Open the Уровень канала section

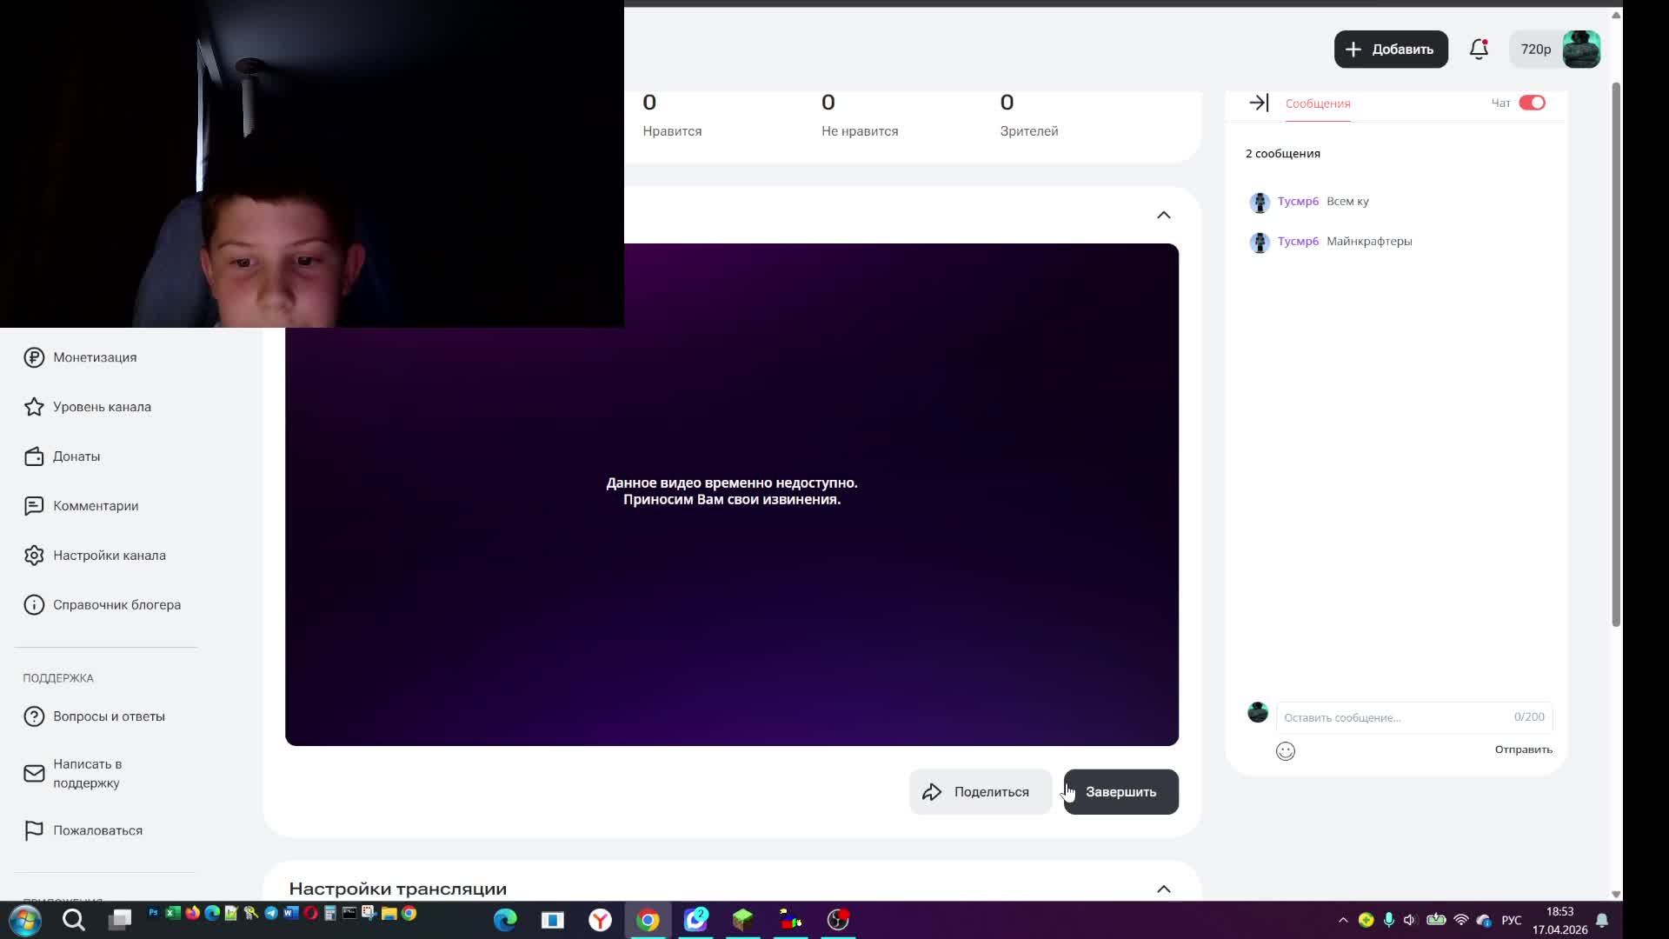point(103,406)
